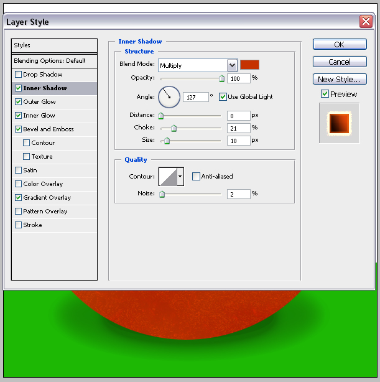The width and height of the screenshot is (380, 382).
Task: Enable the Color Overlay checkbox
Action: [x=18, y=184]
